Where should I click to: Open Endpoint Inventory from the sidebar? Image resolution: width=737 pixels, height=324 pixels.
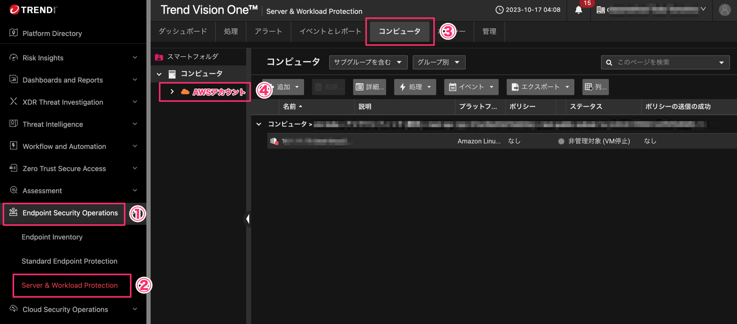click(x=52, y=237)
